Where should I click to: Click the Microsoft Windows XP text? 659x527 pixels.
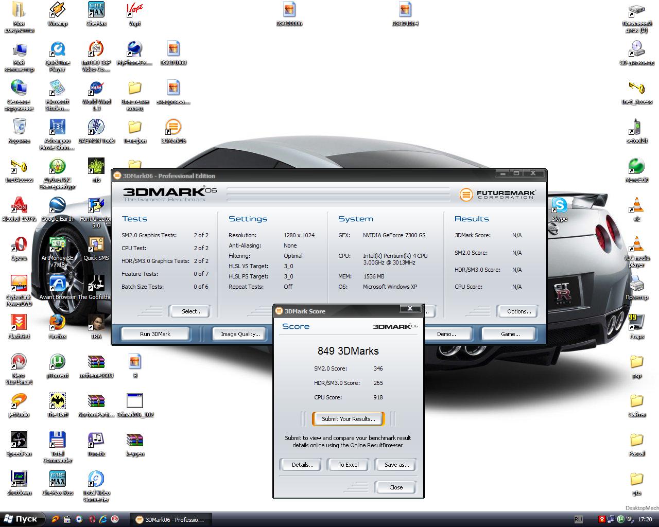tap(390, 287)
